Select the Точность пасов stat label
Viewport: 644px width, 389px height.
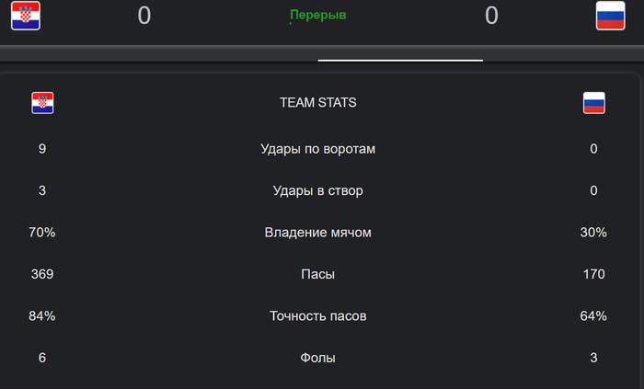tap(318, 316)
